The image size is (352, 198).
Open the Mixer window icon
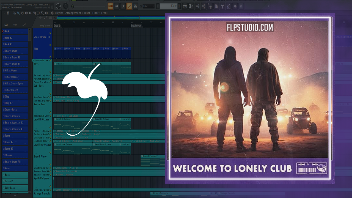204,6
